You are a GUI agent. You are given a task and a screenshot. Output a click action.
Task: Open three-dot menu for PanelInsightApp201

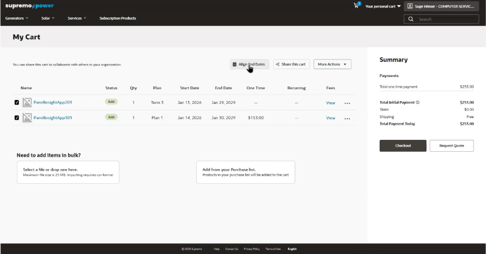[347, 103]
